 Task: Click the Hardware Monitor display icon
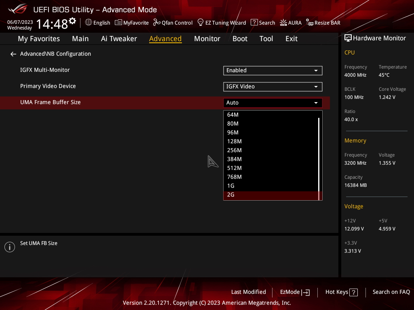348,38
